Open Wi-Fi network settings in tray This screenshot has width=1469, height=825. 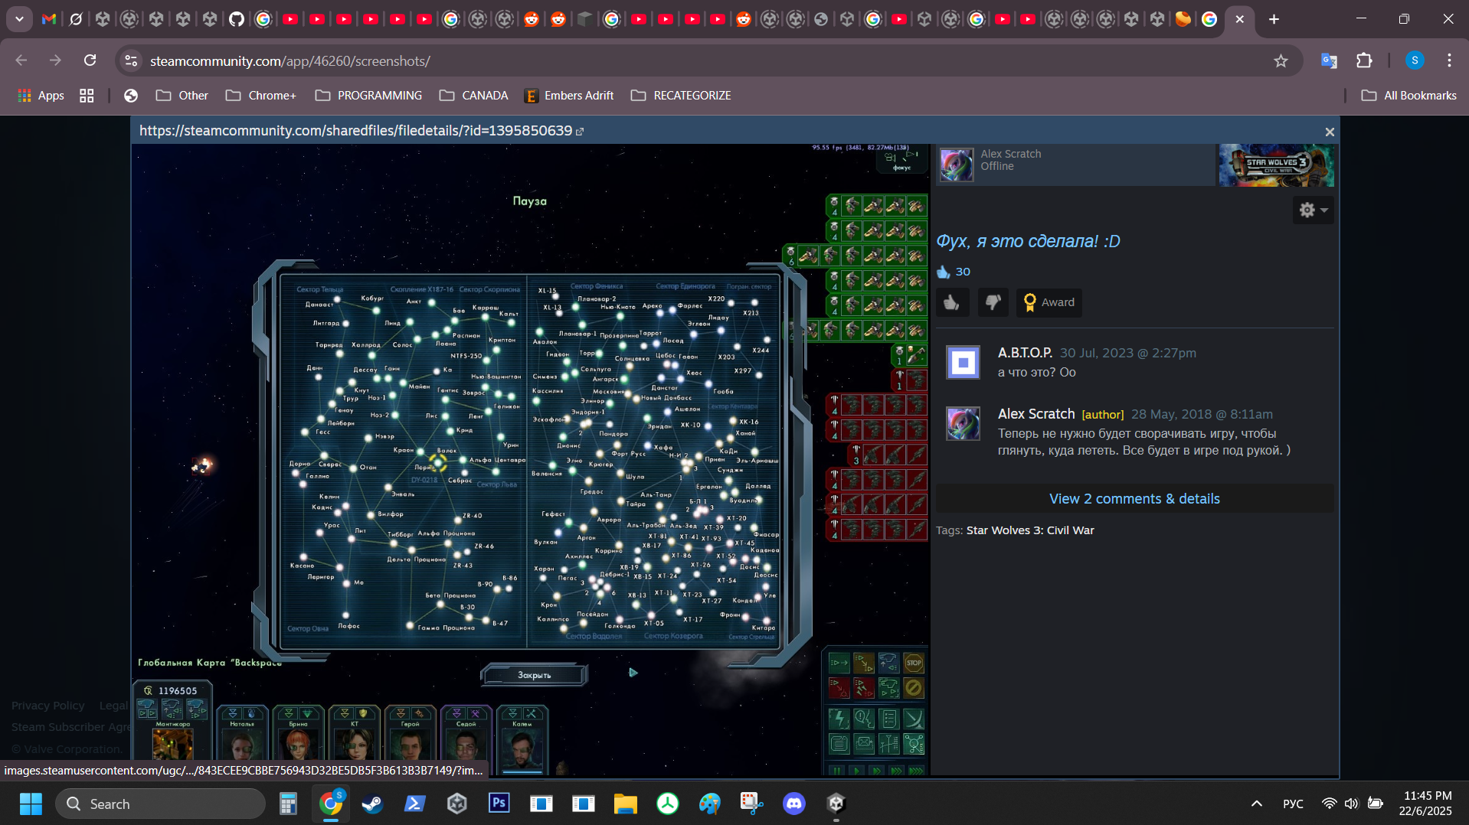(x=1329, y=804)
